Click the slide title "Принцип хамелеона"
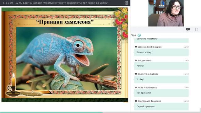 pyautogui.click(x=65, y=22)
